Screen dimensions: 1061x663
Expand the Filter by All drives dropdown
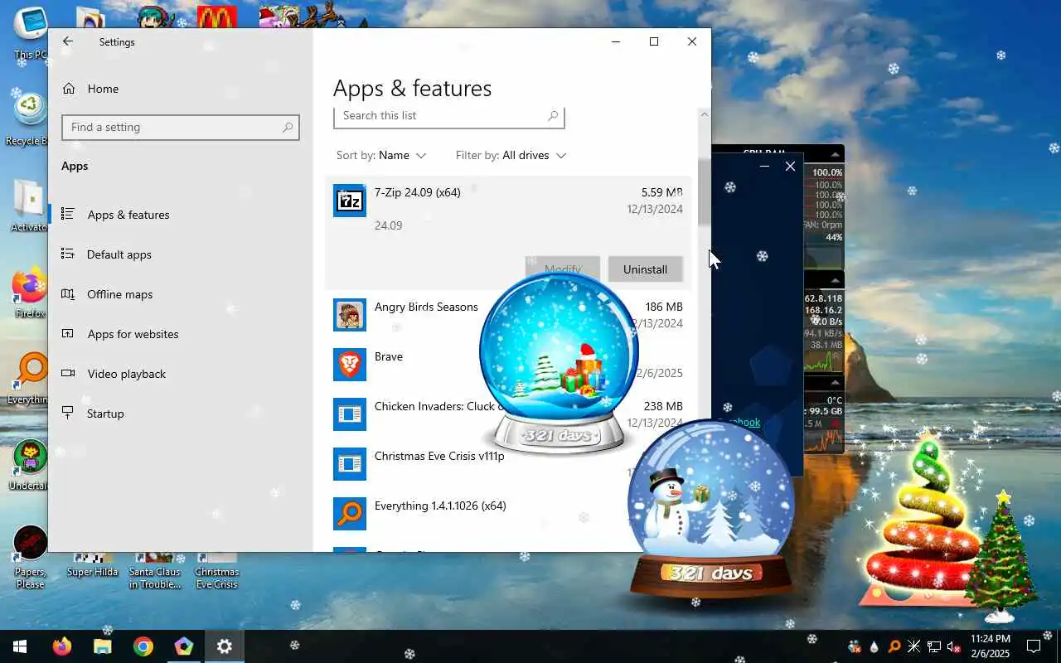pyautogui.click(x=511, y=155)
